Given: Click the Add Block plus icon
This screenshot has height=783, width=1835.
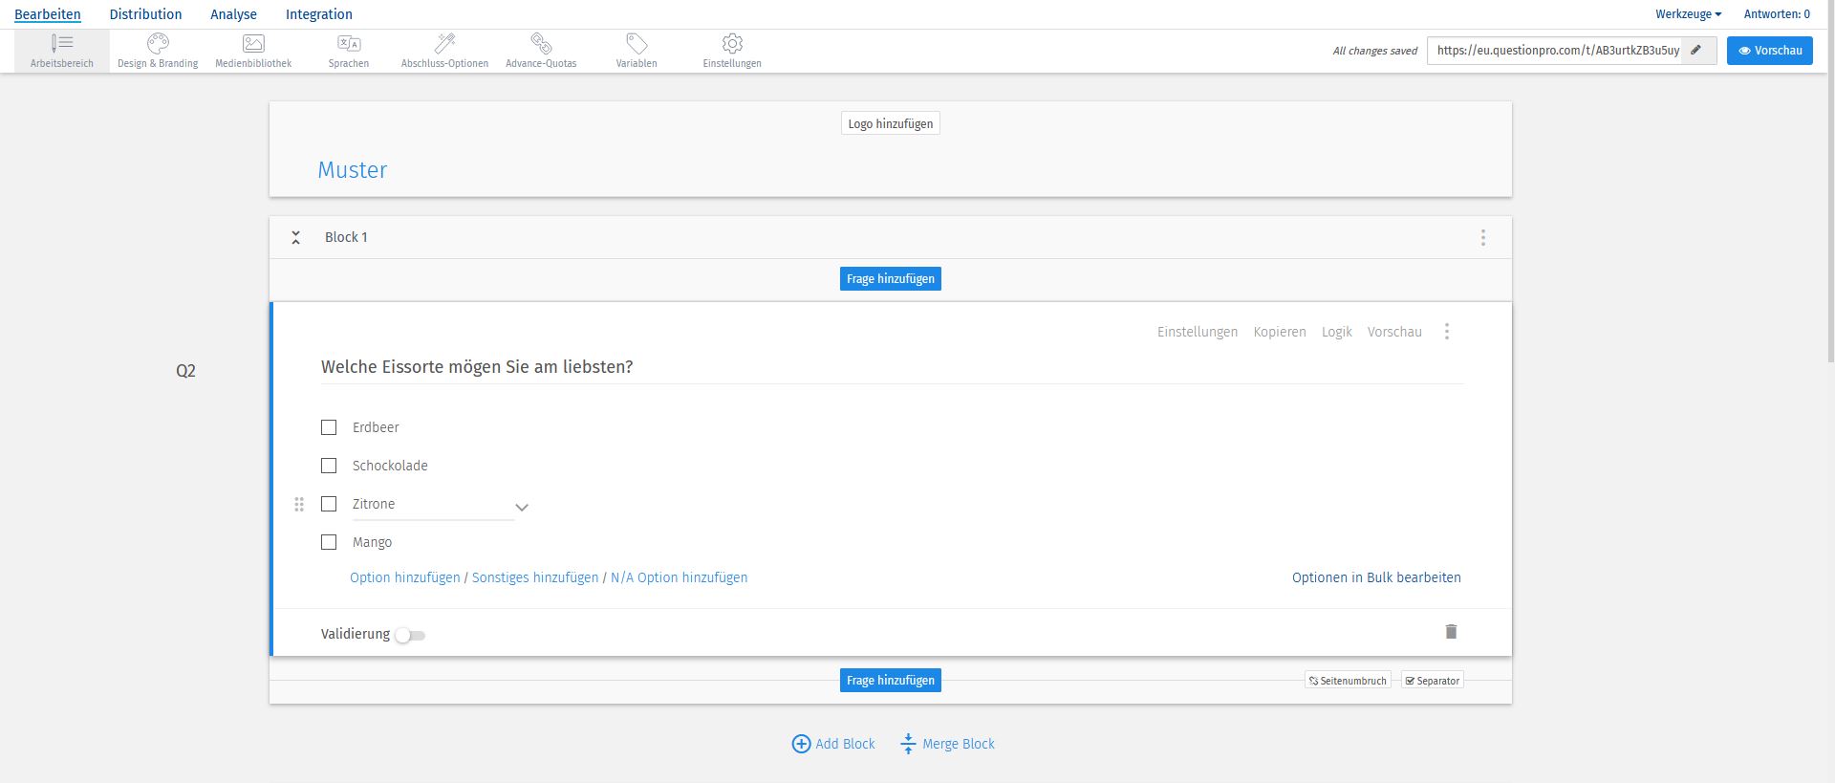Looking at the screenshot, I should point(801,744).
